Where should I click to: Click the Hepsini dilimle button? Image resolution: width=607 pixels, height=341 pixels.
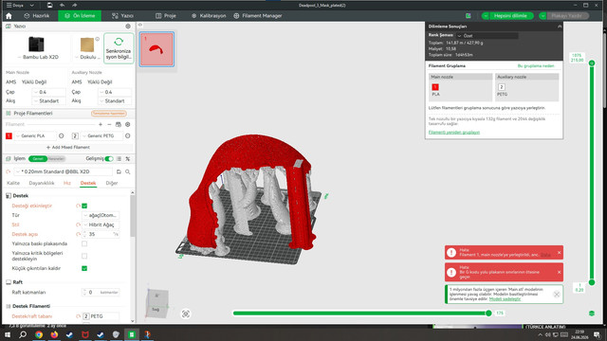pos(510,16)
